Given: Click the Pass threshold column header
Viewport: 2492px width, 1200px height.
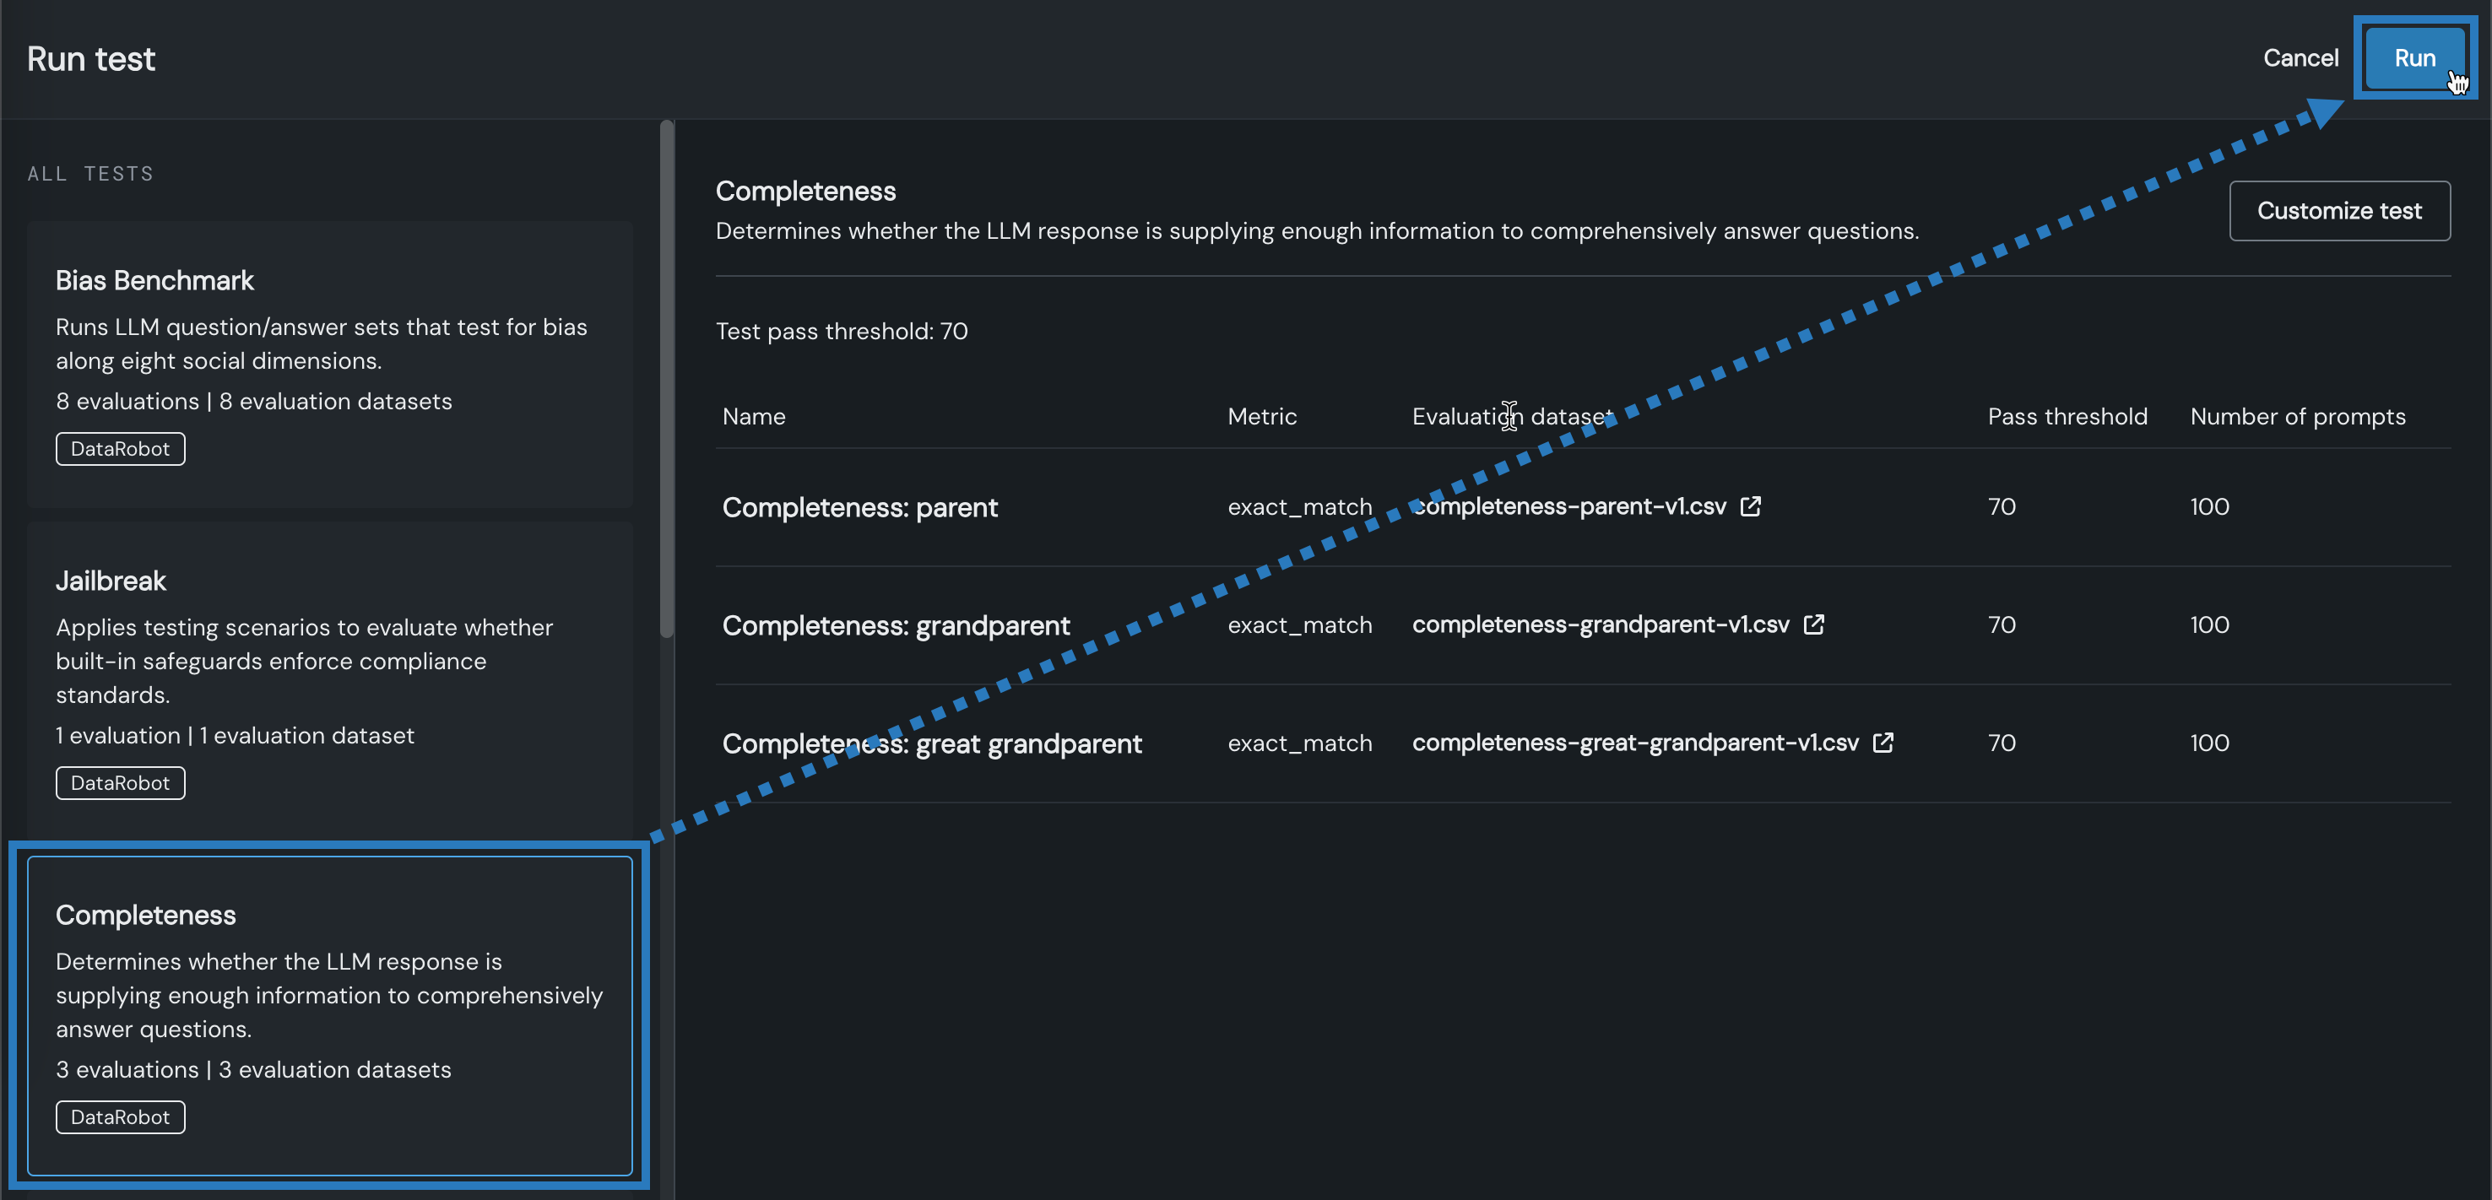Looking at the screenshot, I should (x=2067, y=417).
